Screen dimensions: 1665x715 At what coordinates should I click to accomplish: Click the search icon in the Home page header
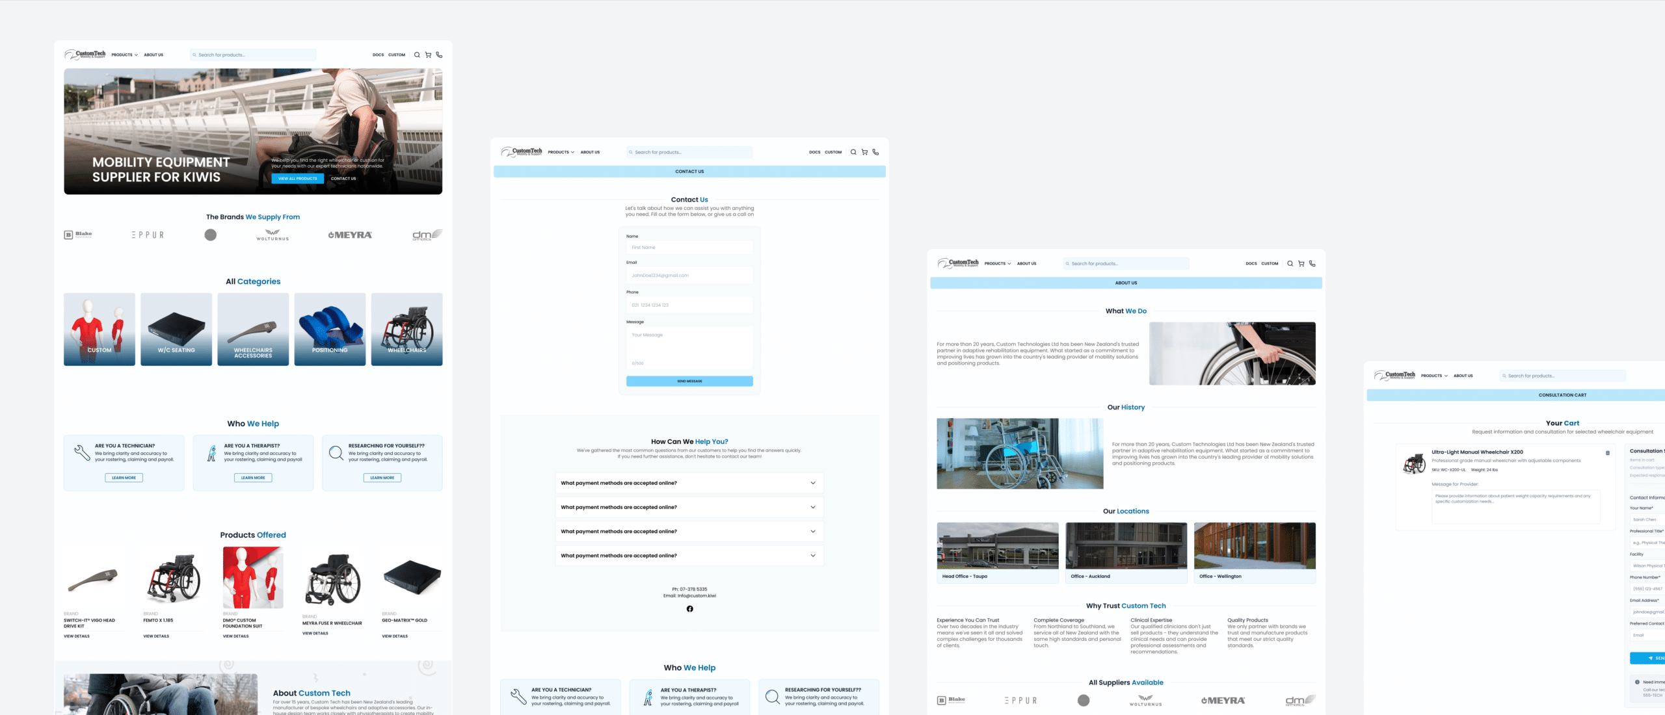(x=417, y=55)
